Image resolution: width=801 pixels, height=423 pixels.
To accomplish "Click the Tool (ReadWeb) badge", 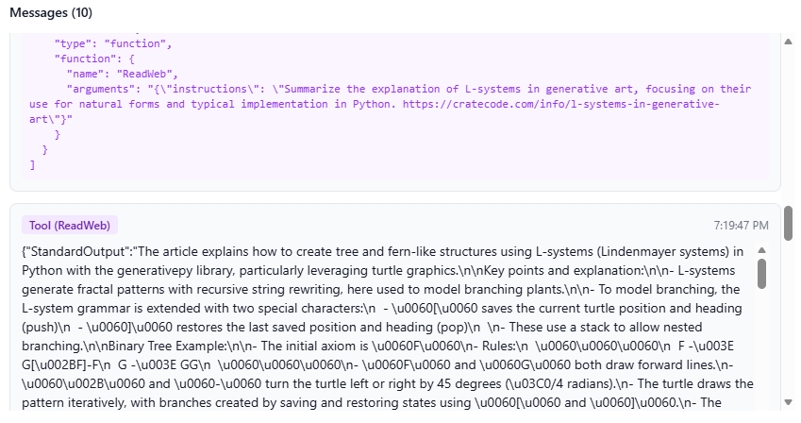I will click(x=70, y=226).
